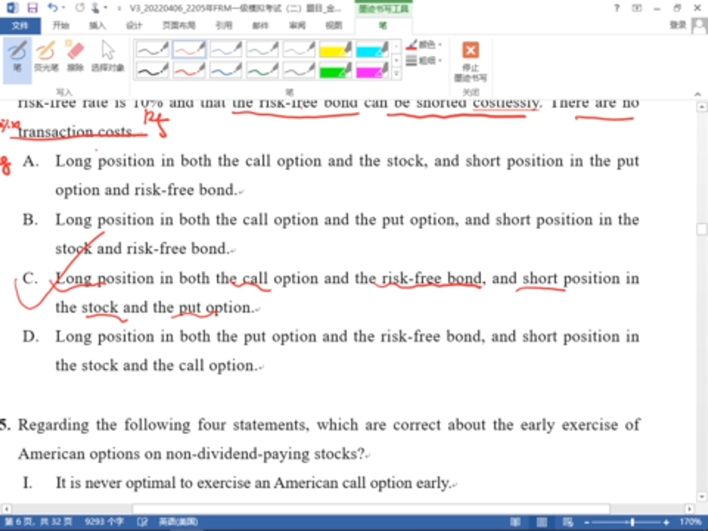Click the Save icon in quick access toolbar
Image resolution: width=708 pixels, height=531 pixels.
pyautogui.click(x=32, y=8)
